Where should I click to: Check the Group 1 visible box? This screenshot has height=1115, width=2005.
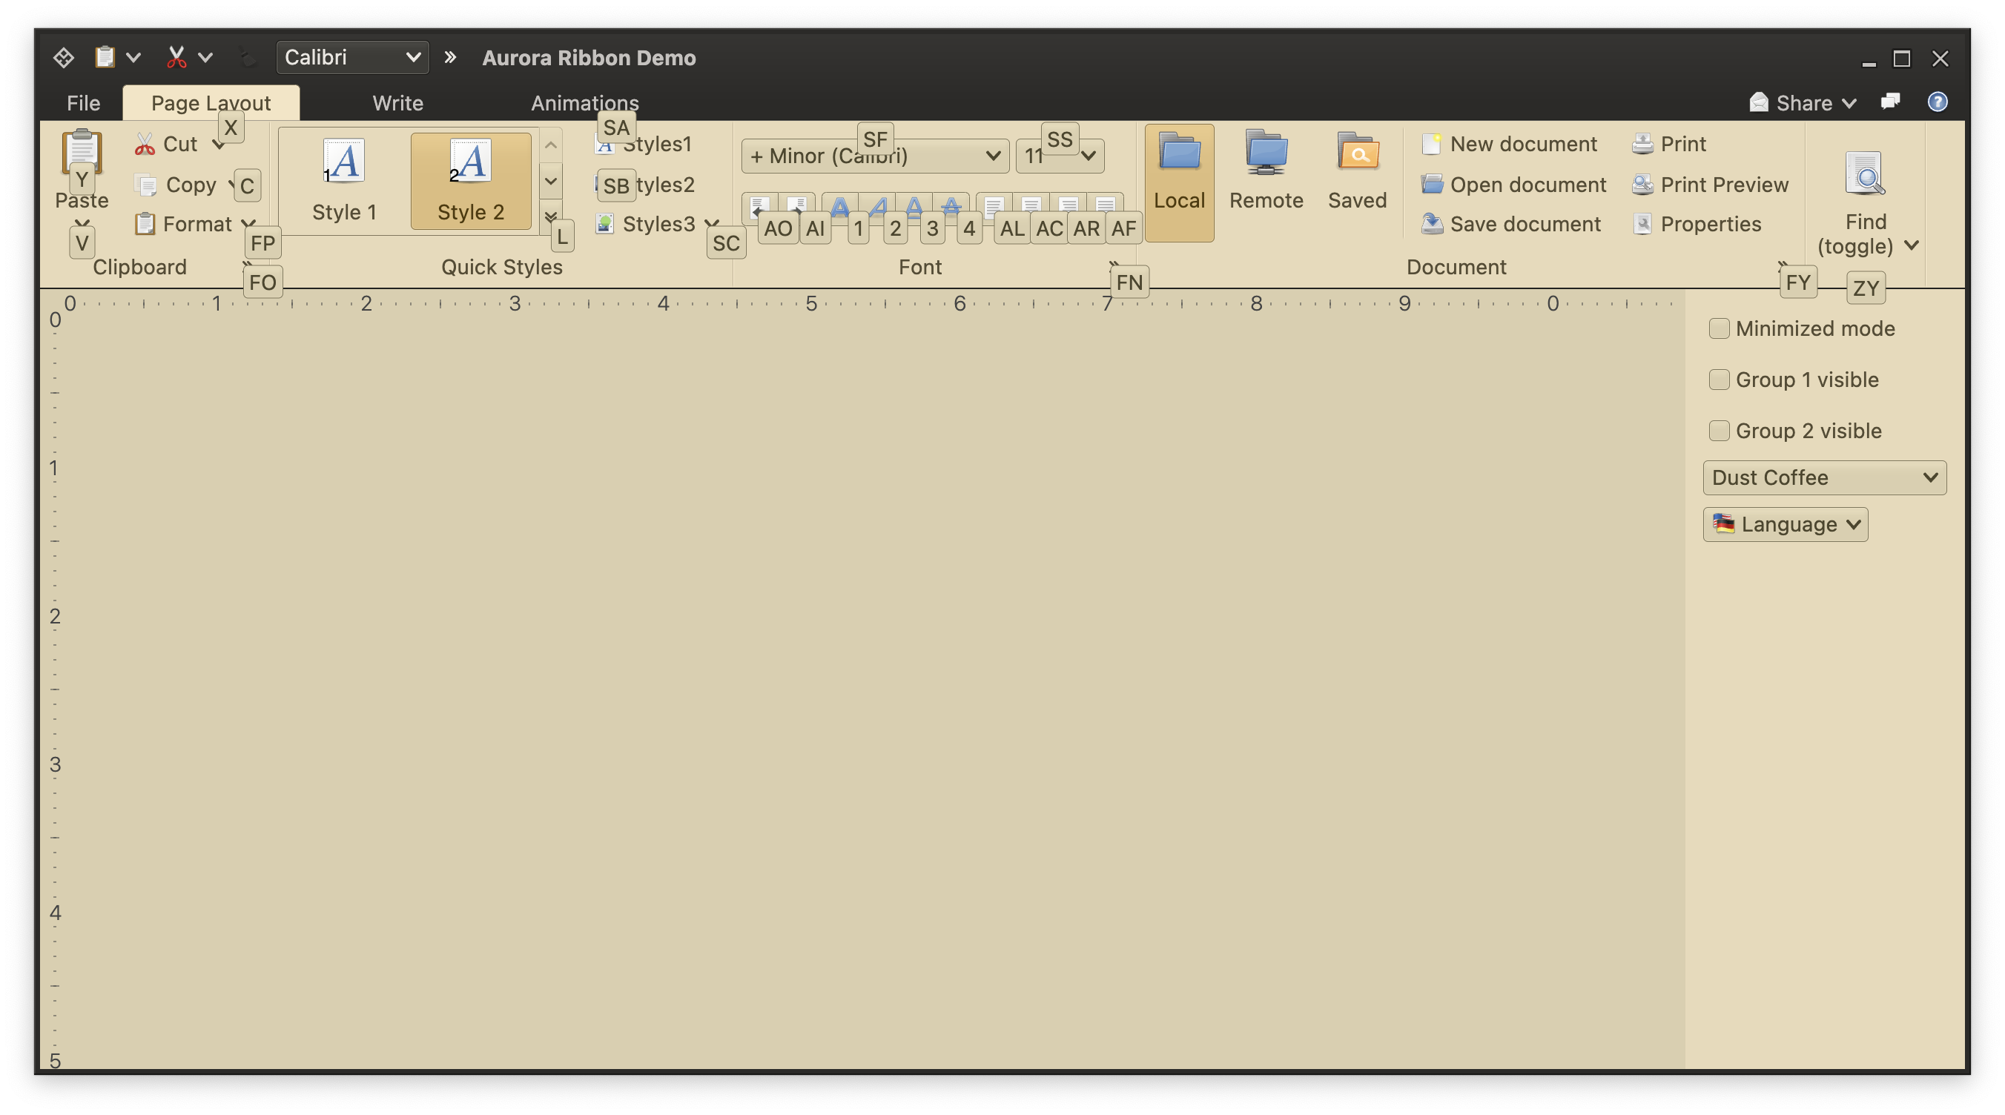click(x=1719, y=380)
